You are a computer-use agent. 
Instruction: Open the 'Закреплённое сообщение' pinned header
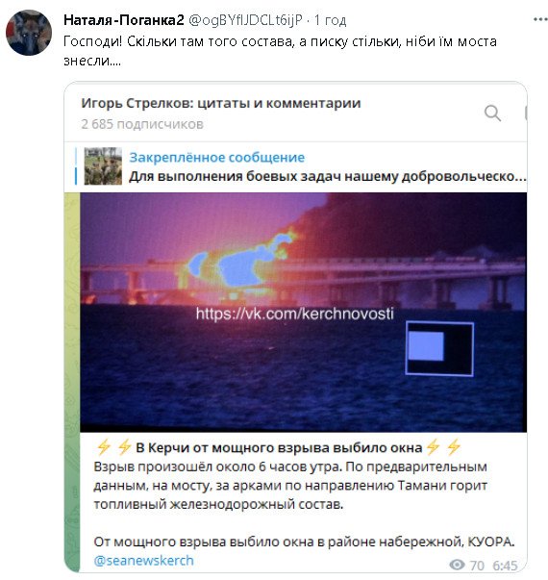tap(217, 157)
